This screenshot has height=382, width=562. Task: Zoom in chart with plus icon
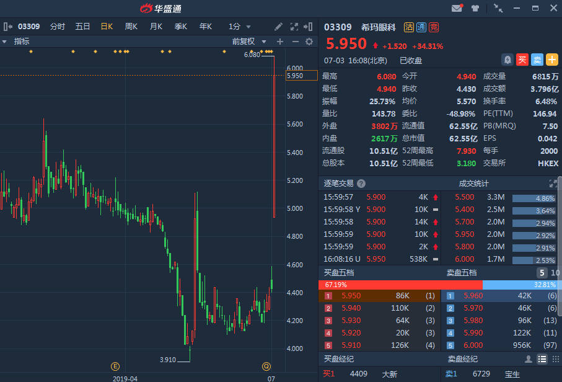tap(280, 42)
